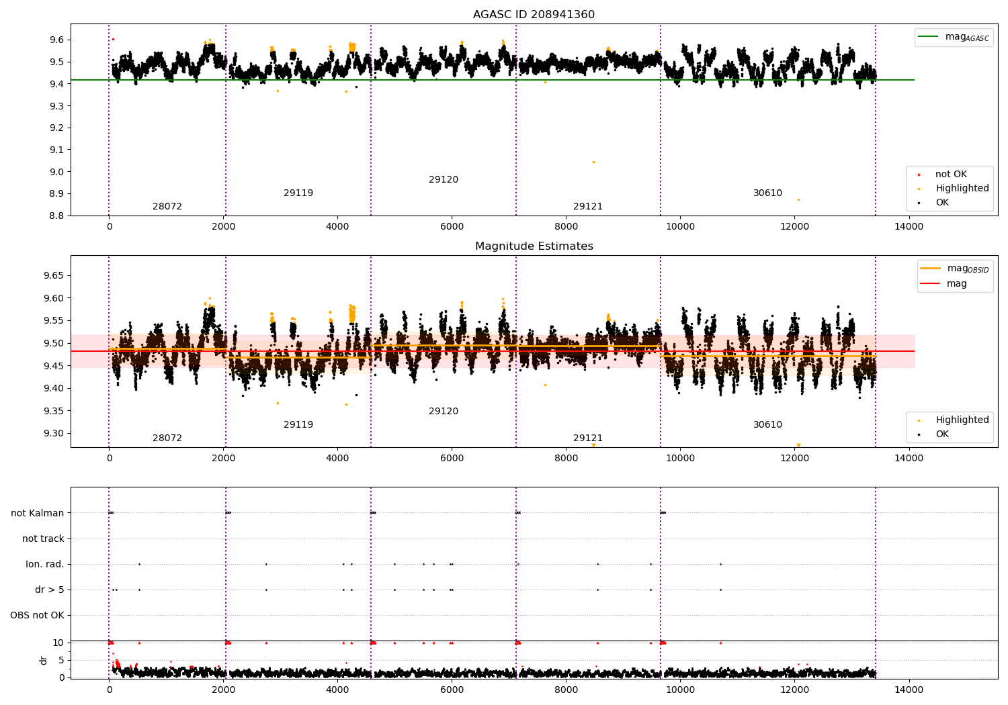1008x705 pixels.
Task: Click the "Ion. rad." axis label
Action: [45, 565]
